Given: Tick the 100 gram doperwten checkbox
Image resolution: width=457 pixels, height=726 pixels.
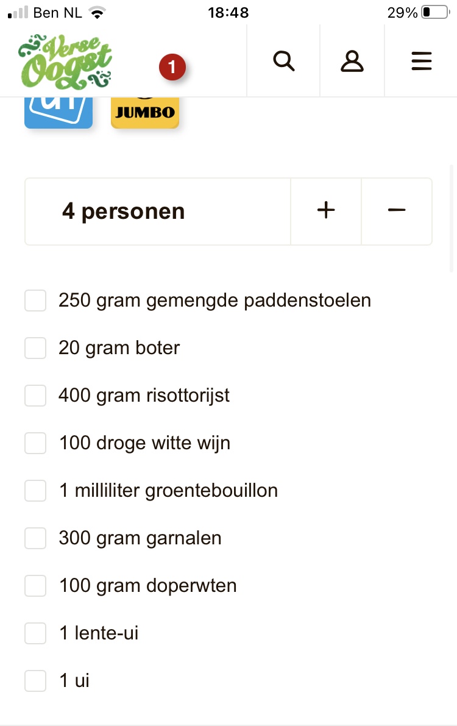Looking at the screenshot, I should [35, 586].
